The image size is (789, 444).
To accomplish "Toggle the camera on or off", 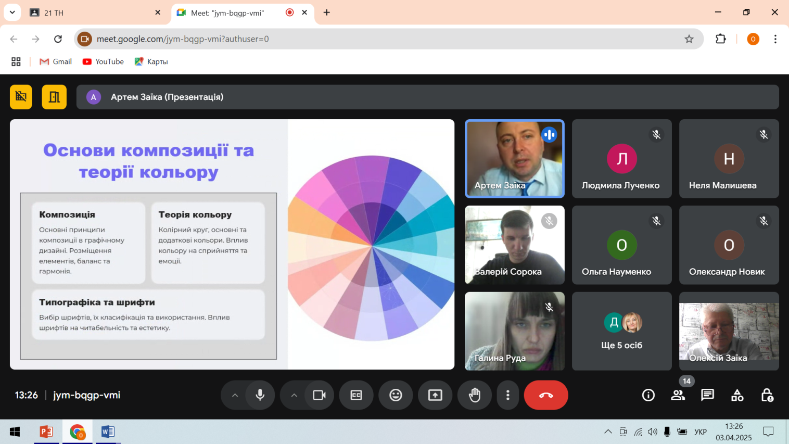I will point(319,395).
